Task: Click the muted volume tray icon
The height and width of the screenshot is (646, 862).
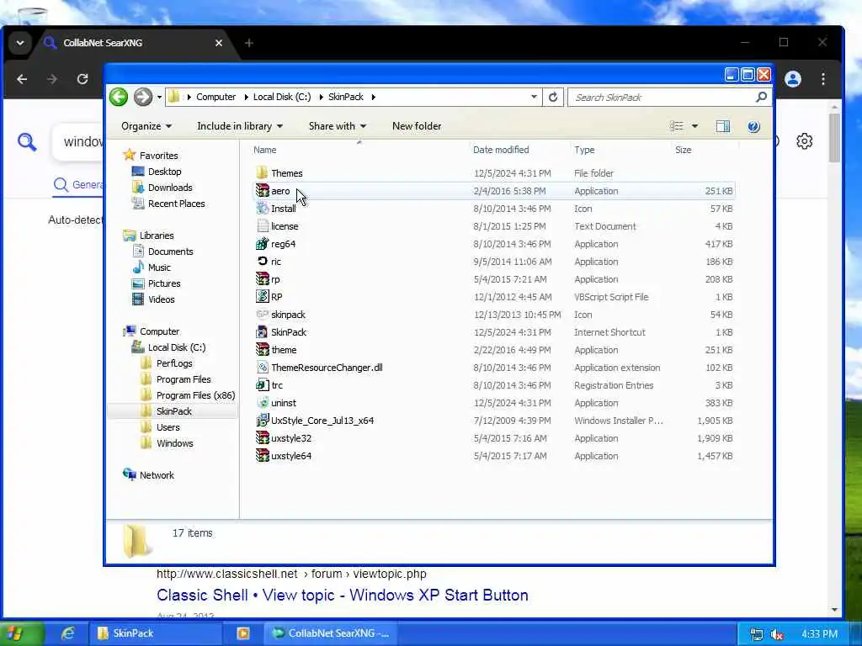Action: [x=777, y=634]
